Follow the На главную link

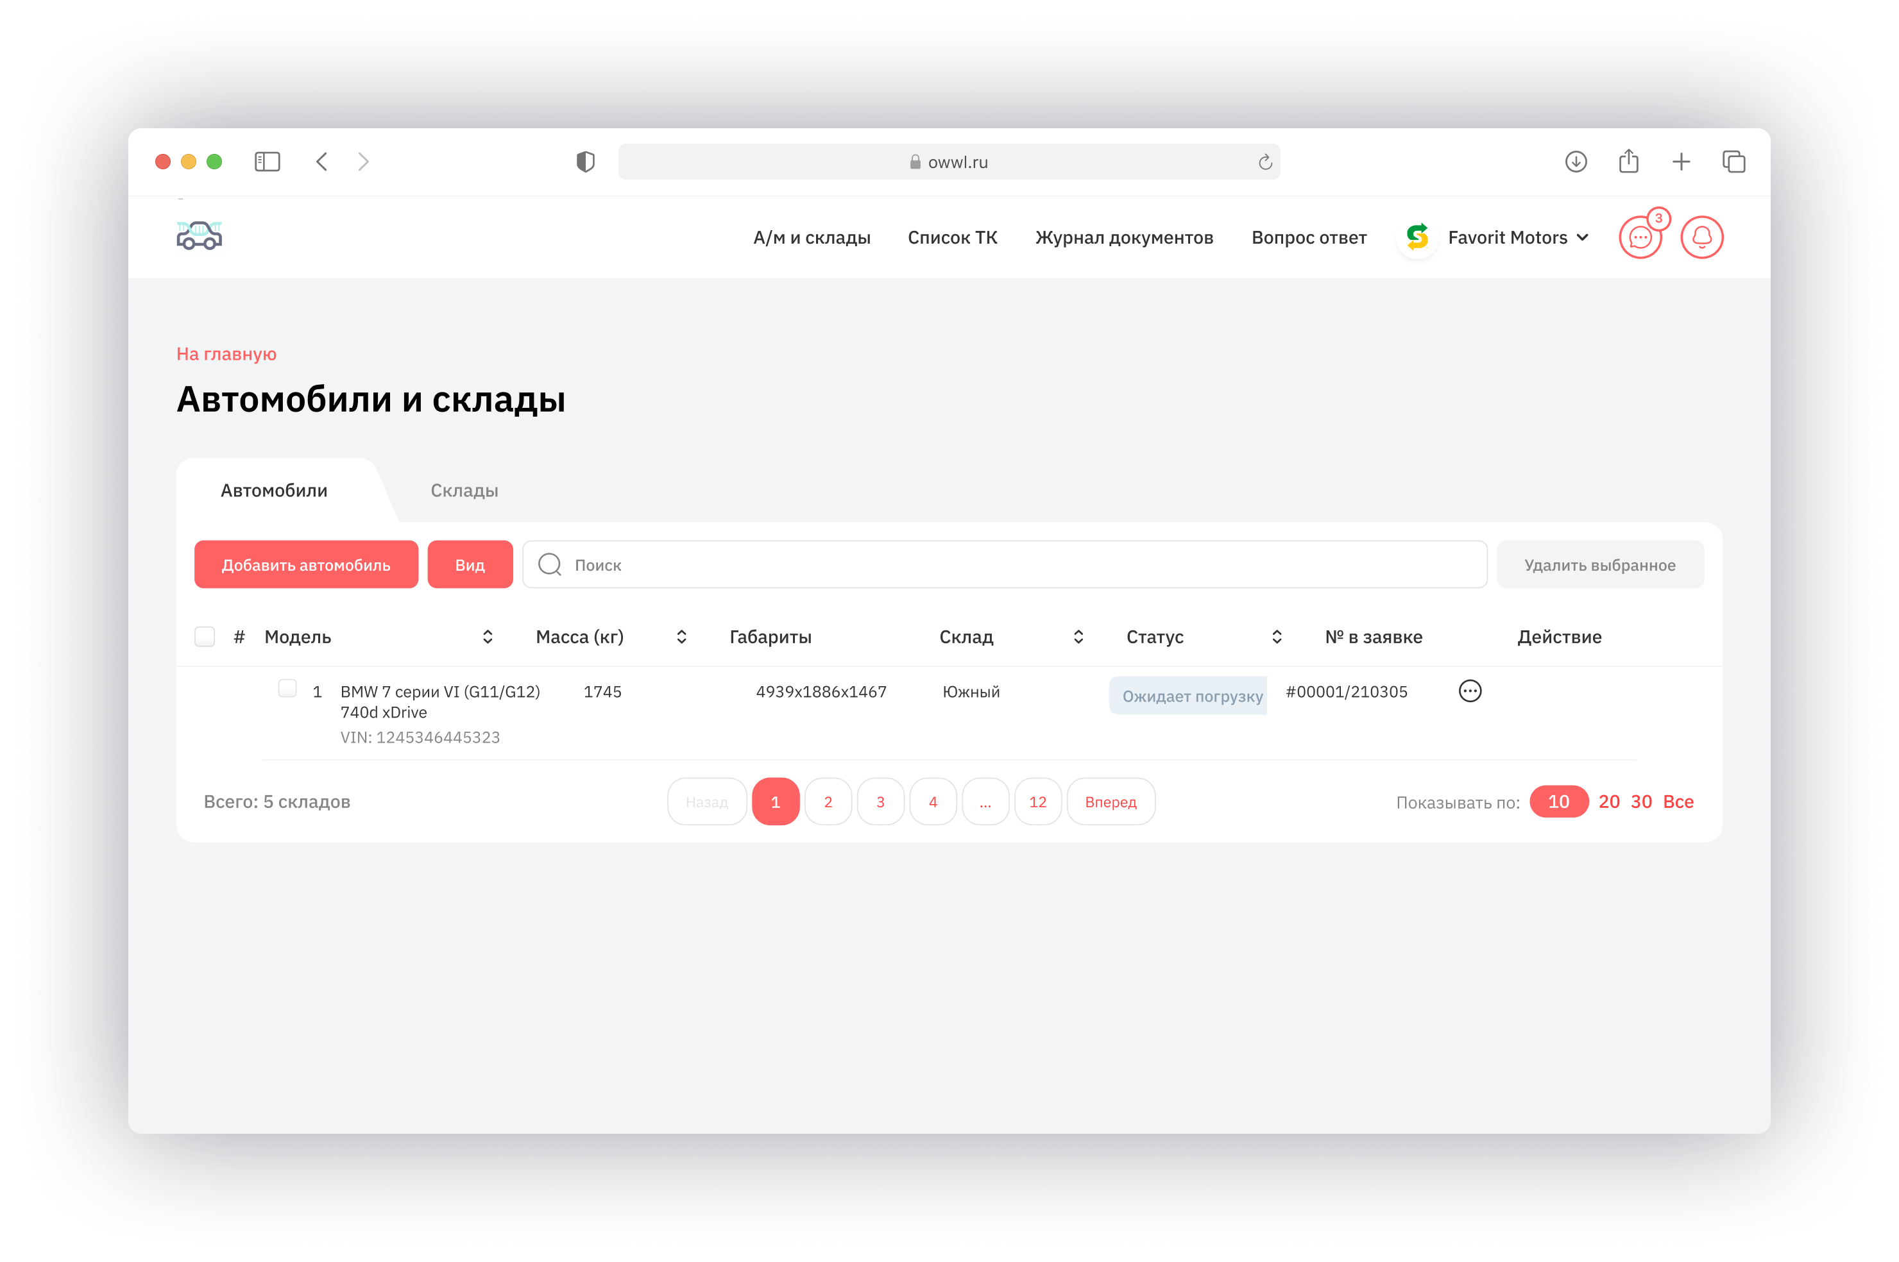click(226, 353)
